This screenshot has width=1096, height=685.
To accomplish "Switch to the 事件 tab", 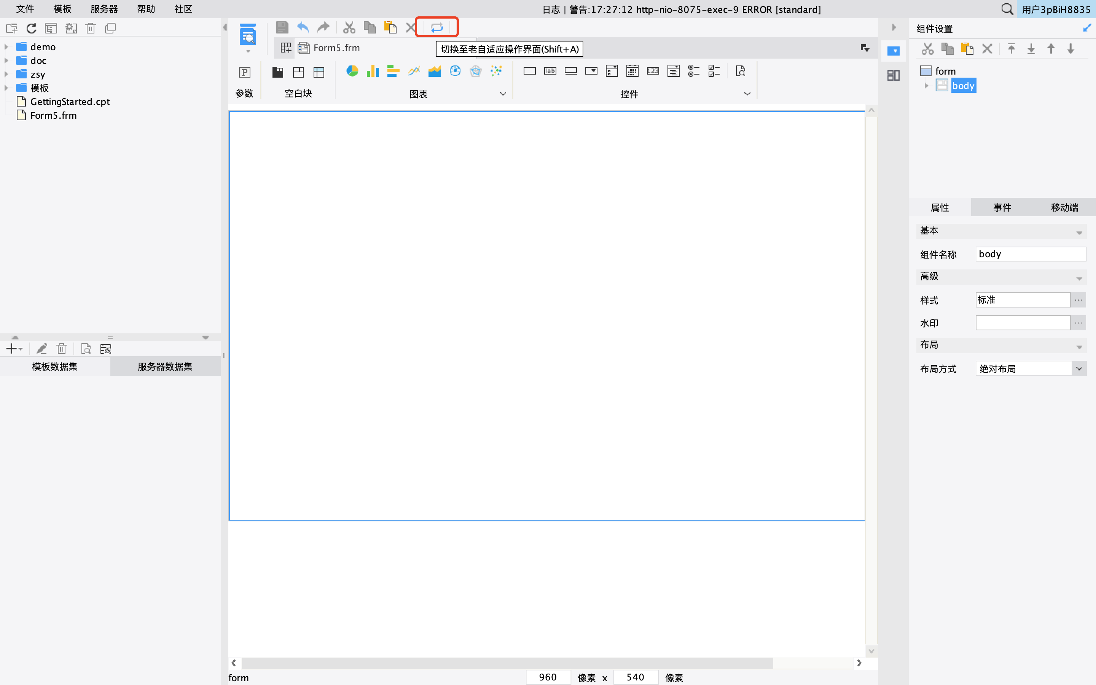I will (x=1002, y=207).
